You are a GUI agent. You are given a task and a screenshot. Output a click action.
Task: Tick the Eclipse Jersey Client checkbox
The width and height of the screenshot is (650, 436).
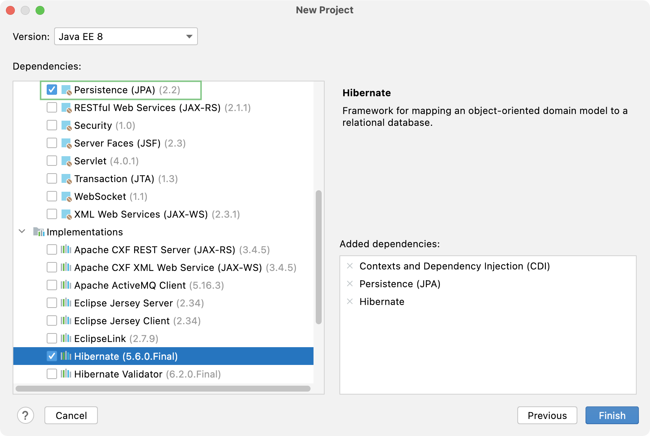(x=52, y=321)
